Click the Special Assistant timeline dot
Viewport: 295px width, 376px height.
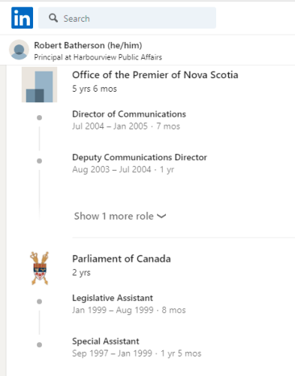[x=39, y=345]
